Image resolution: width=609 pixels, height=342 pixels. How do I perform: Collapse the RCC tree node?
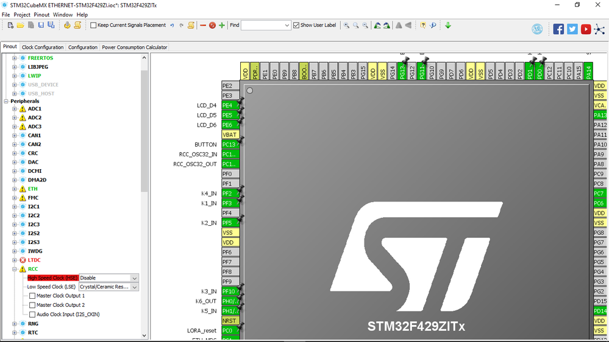point(15,269)
